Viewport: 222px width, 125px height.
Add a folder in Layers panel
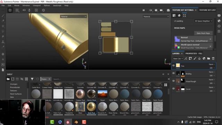[208, 59]
